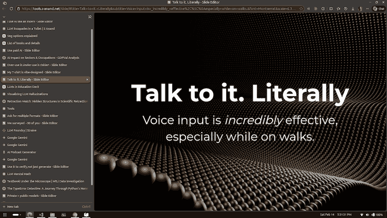Switch to 'List of books and details' tab
387x218 pixels.
pyautogui.click(x=46, y=43)
